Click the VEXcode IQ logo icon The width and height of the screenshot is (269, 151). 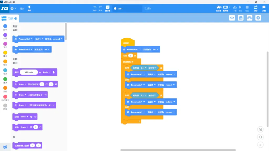point(5,8)
